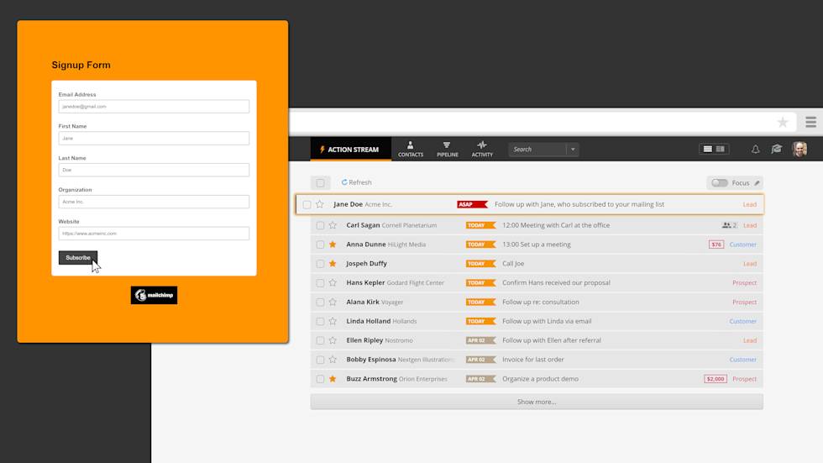
Task: Open the graduation cap help icon
Action: (x=777, y=149)
